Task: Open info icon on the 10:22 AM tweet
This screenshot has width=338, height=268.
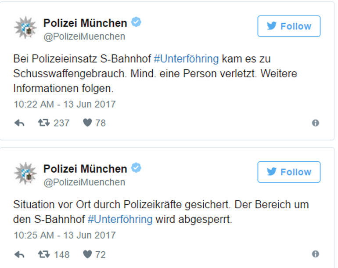Action: [x=315, y=123]
